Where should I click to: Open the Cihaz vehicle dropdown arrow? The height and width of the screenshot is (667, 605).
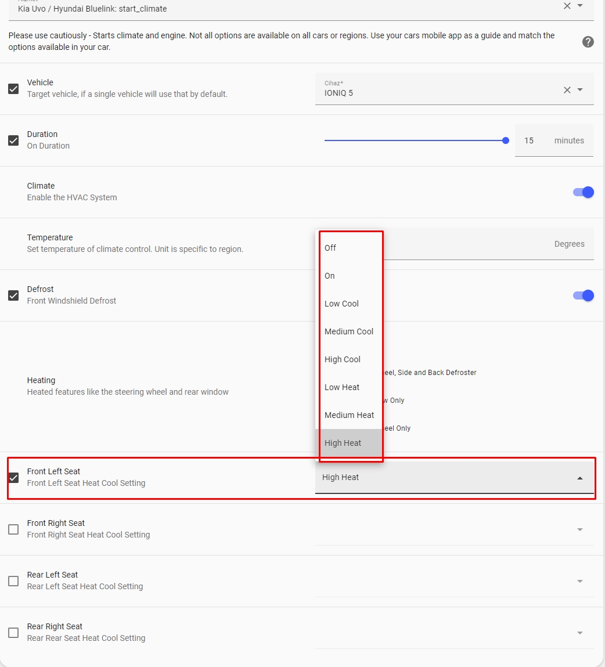[581, 90]
